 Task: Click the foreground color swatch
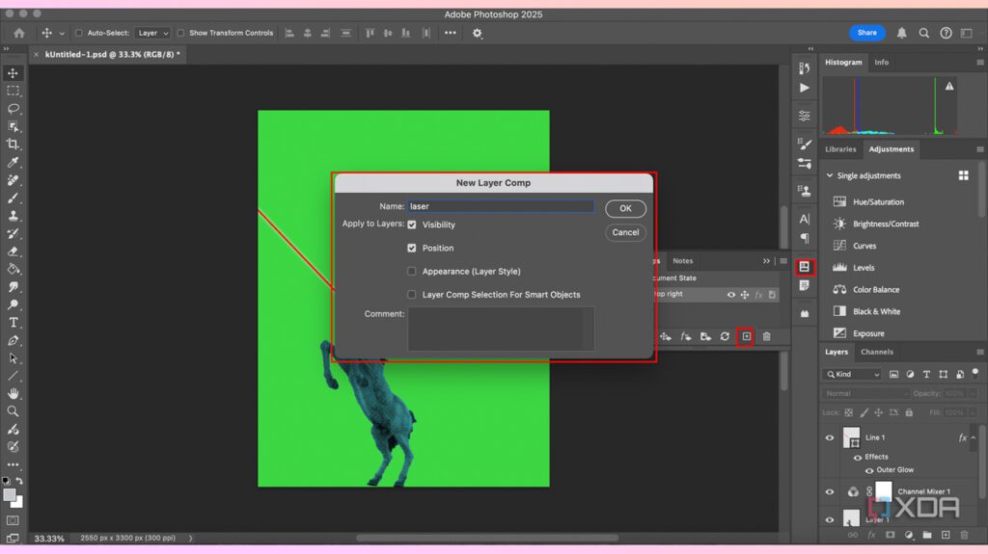(x=9, y=495)
